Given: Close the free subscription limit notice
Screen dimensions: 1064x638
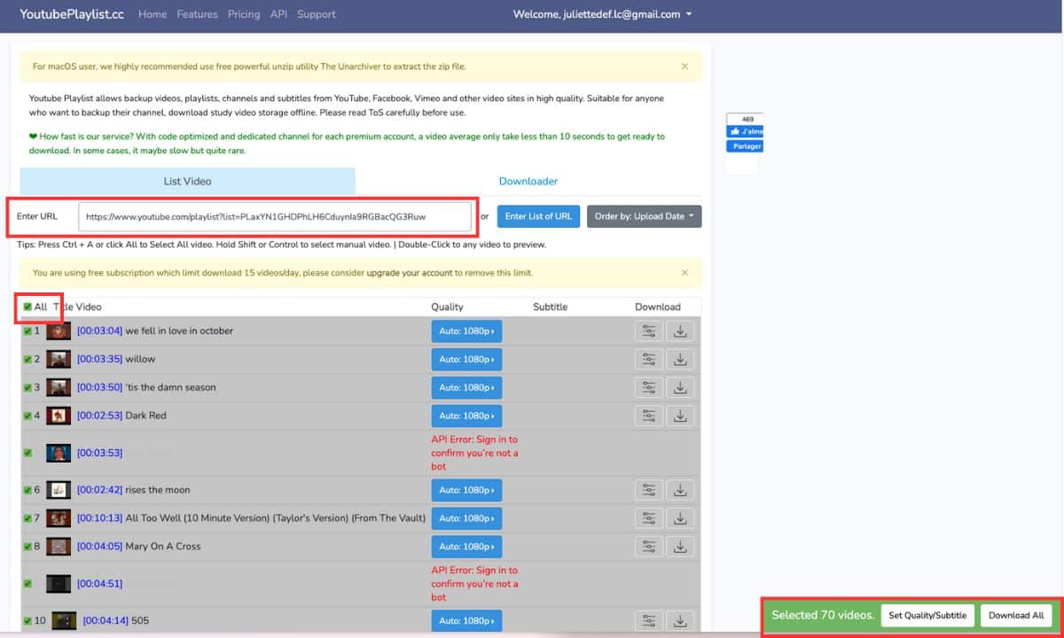Looking at the screenshot, I should (x=685, y=273).
